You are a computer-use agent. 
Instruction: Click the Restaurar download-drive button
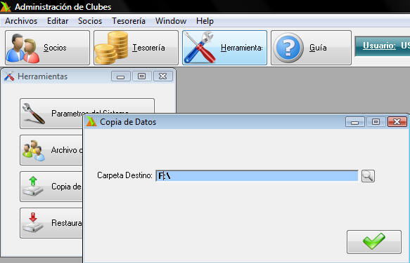[x=51, y=223]
